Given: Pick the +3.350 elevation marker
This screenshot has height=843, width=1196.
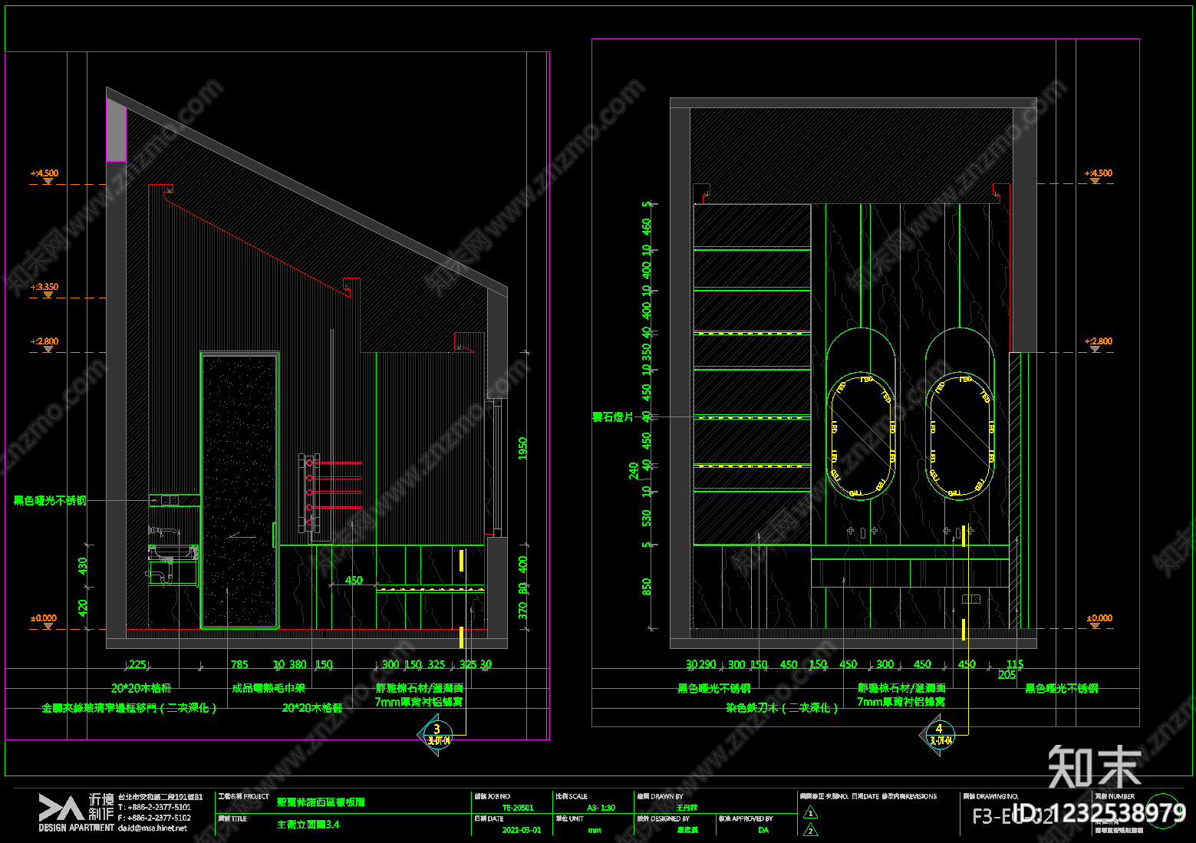Looking at the screenshot, I should coord(45,290).
